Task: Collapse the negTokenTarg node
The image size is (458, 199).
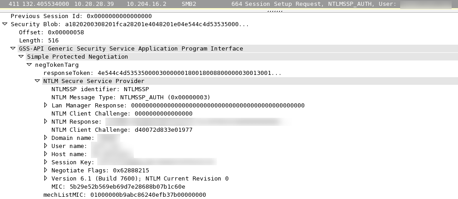Action: [x=29, y=65]
